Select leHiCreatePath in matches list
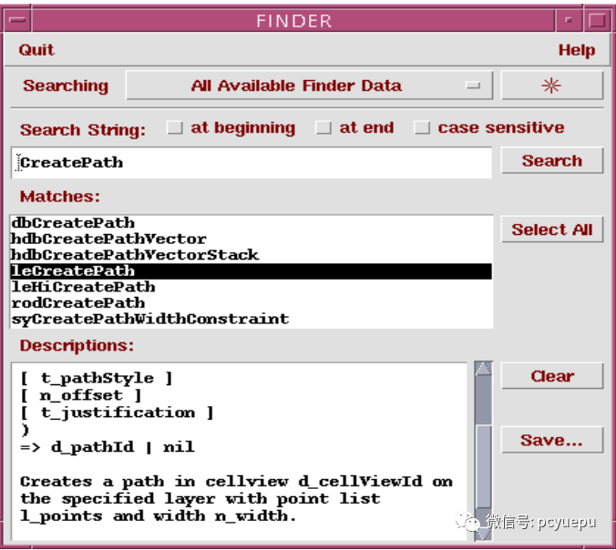Viewport: 616px width, 550px height. [x=252, y=288]
